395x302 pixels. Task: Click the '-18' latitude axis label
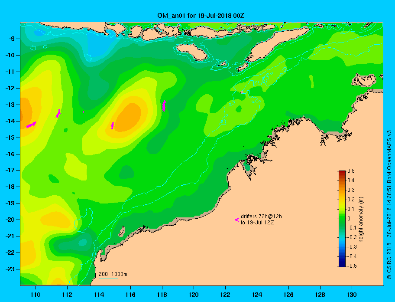[10, 187]
